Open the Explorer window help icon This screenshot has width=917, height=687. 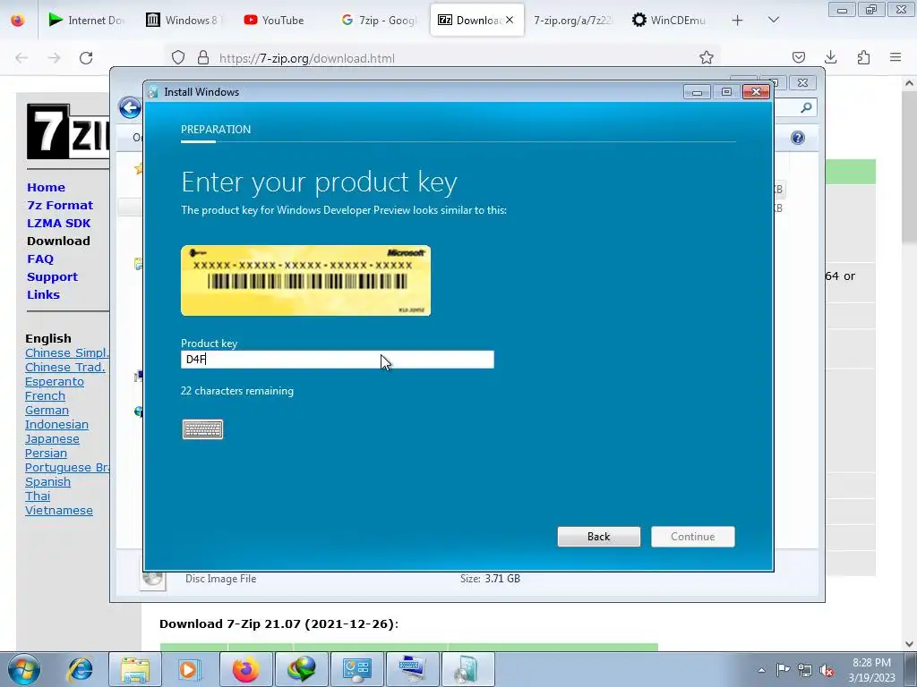[x=798, y=138]
